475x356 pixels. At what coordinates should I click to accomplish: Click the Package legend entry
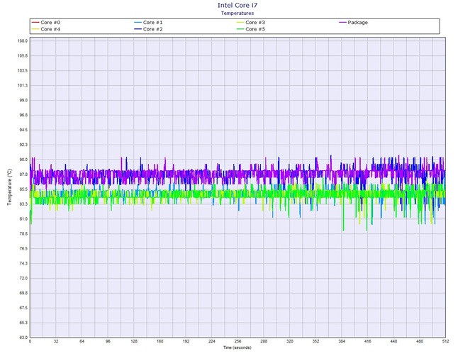click(354, 23)
